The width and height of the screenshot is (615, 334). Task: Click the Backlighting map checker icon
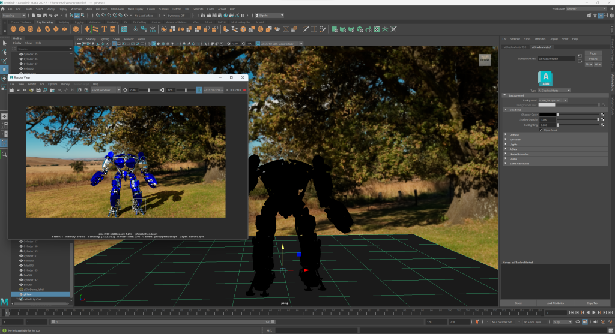coord(602,125)
